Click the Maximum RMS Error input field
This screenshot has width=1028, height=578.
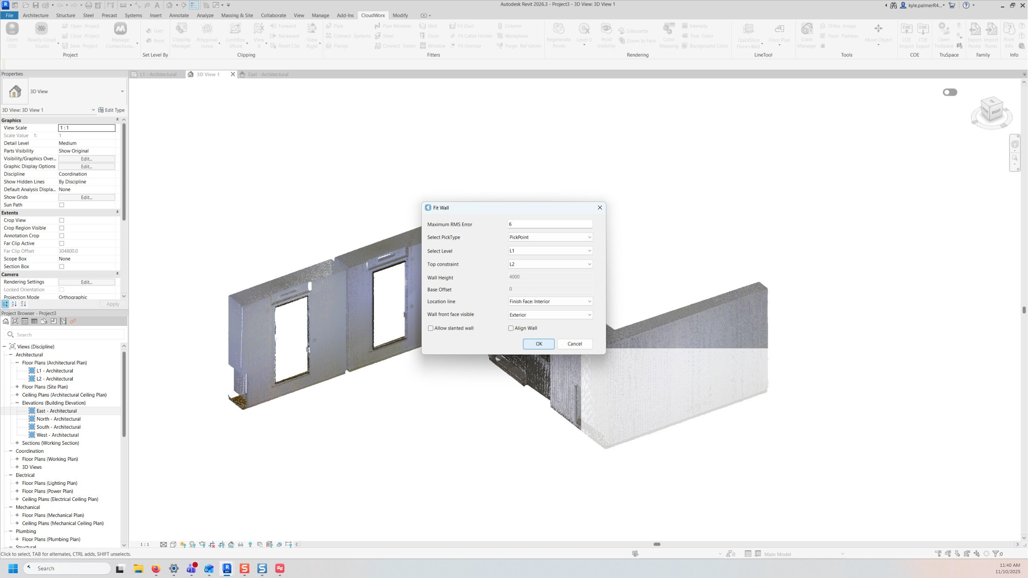[550, 224]
